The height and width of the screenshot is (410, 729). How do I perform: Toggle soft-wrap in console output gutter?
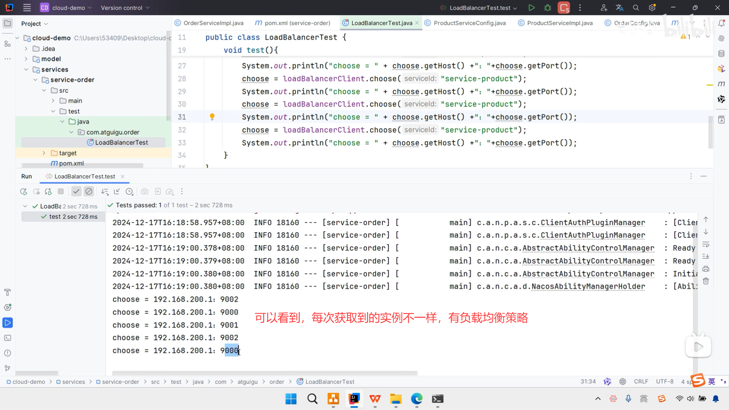pos(706,244)
